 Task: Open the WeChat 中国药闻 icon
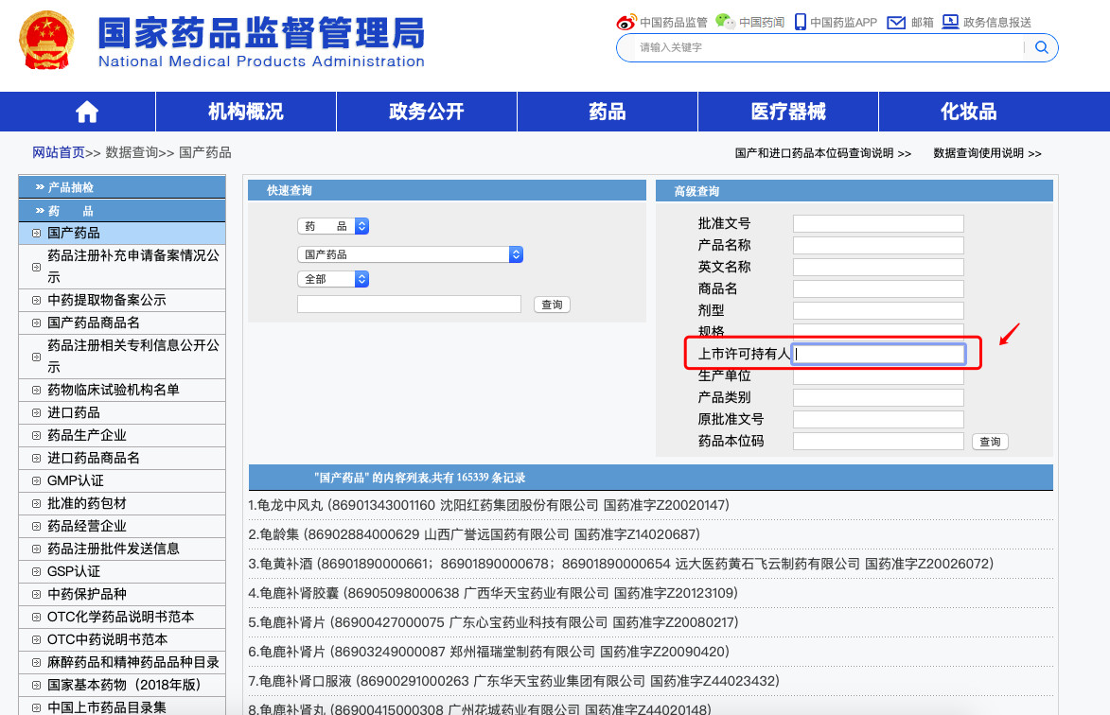(x=724, y=22)
